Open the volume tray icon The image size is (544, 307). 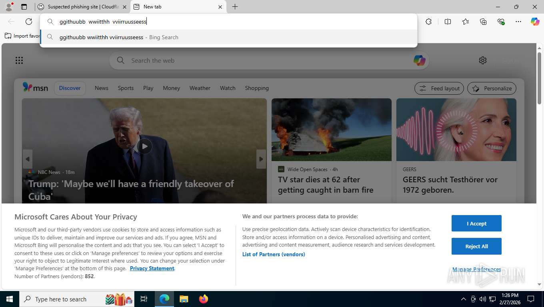483,299
